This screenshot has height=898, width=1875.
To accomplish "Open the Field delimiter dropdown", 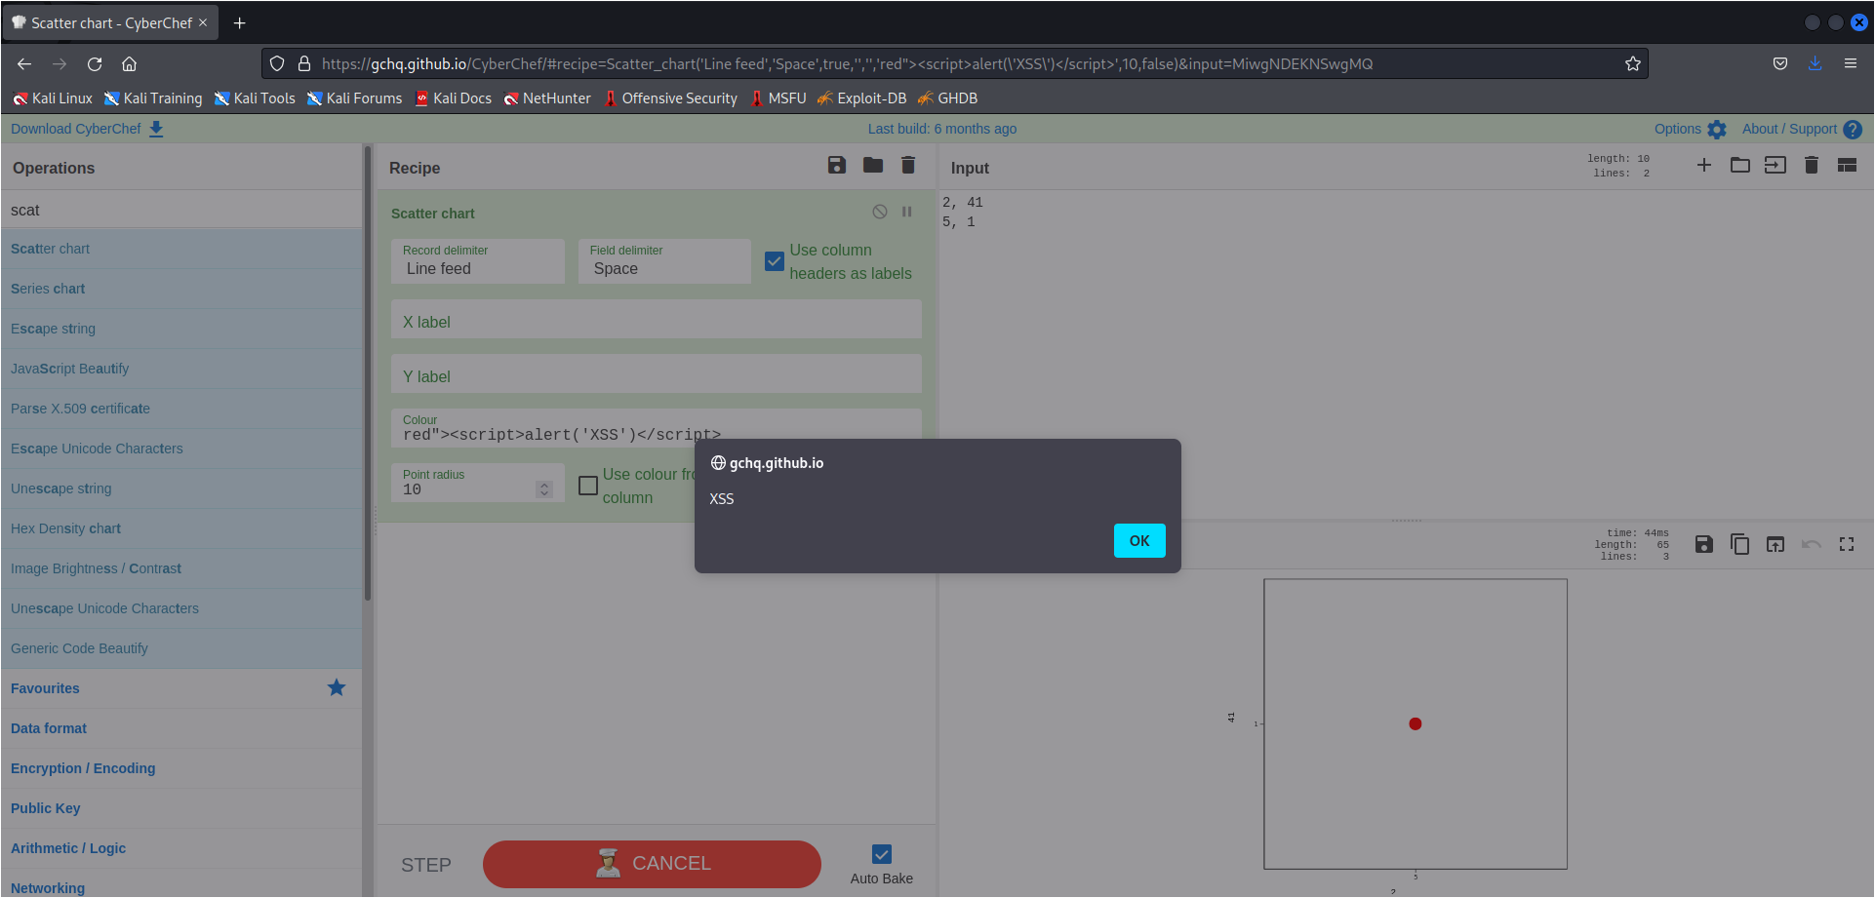I will click(x=664, y=261).
